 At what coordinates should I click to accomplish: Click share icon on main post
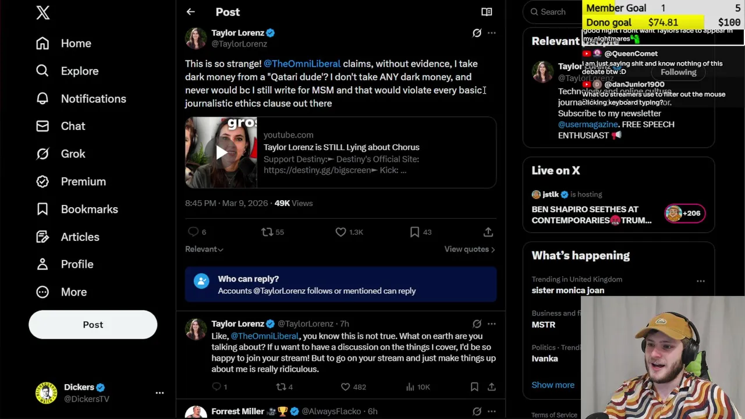click(x=488, y=232)
